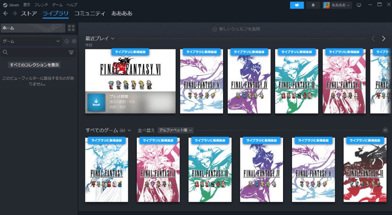Open the Steam menu
The image size is (392, 215).
[x=14, y=5]
